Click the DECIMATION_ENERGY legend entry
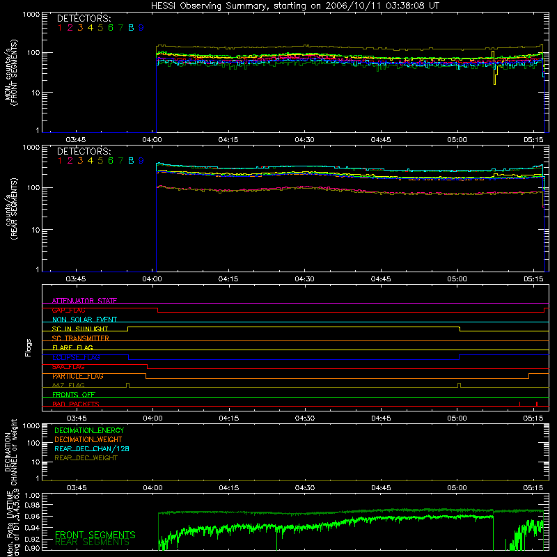Viewport: 557px width, 557px height. 89,430
